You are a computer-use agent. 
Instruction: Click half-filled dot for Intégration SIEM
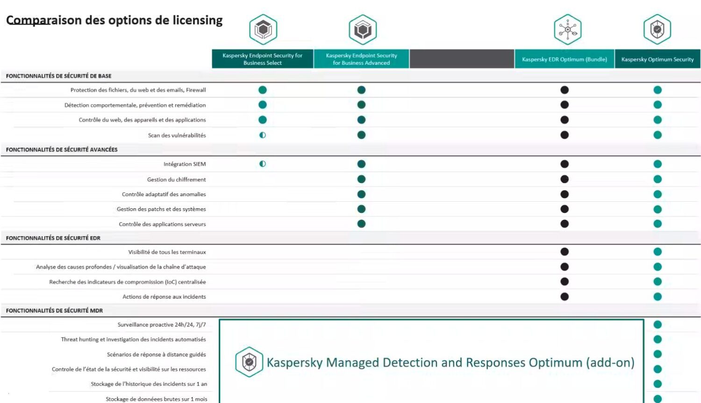(263, 164)
